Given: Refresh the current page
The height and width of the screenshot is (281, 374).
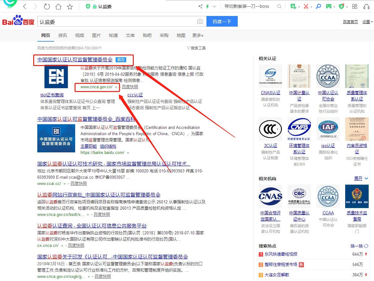Looking at the screenshot, I should tap(47, 6).
